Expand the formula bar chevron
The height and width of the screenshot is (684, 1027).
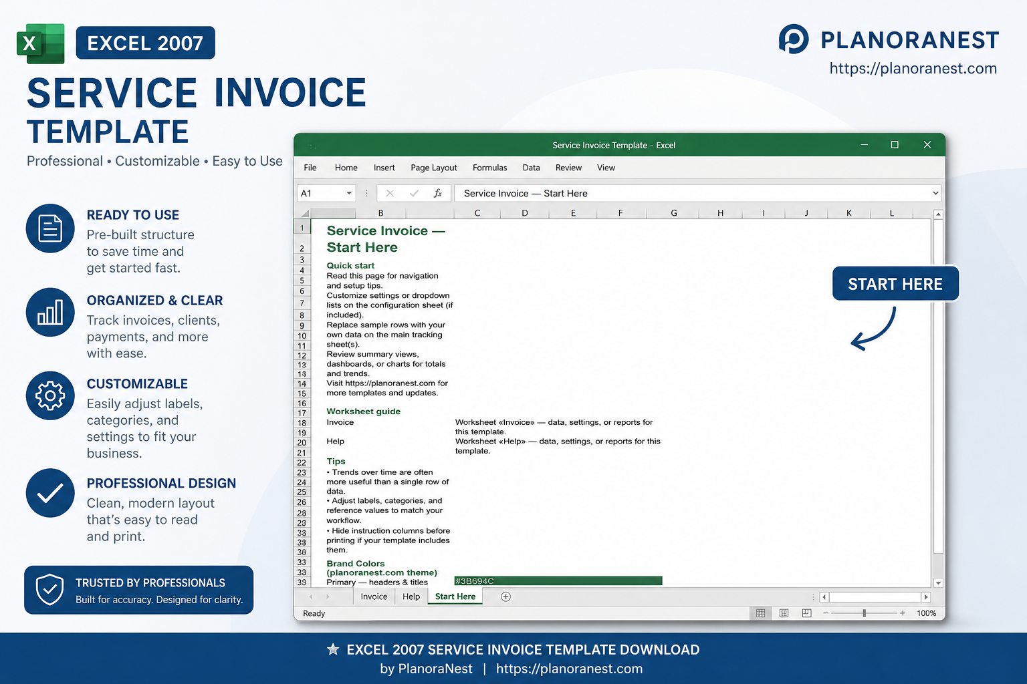click(935, 193)
